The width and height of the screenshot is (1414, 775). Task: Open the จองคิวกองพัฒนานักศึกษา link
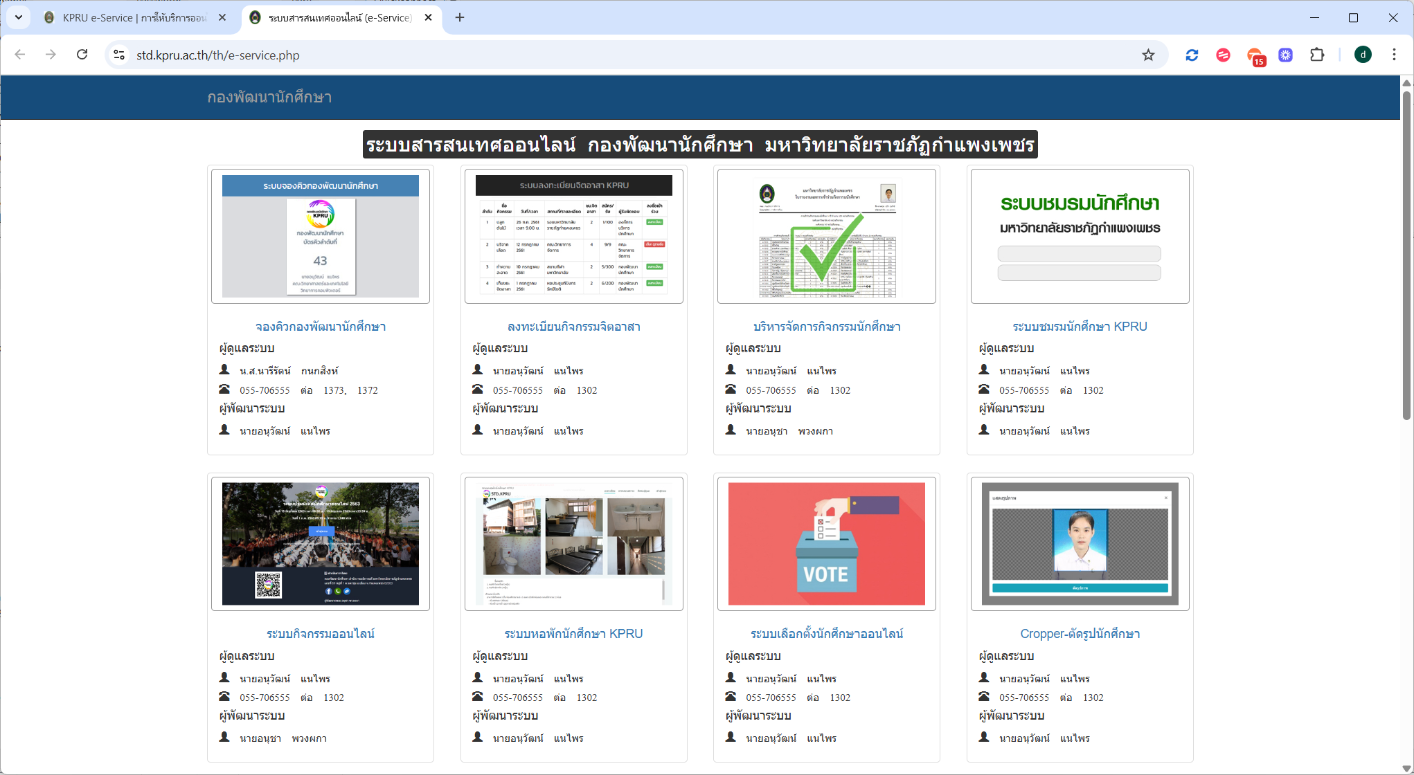click(x=320, y=326)
